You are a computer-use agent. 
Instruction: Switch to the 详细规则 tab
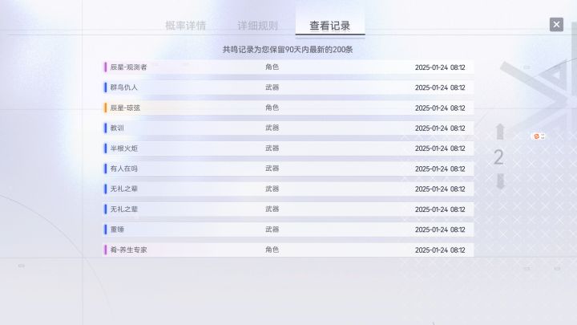257,26
